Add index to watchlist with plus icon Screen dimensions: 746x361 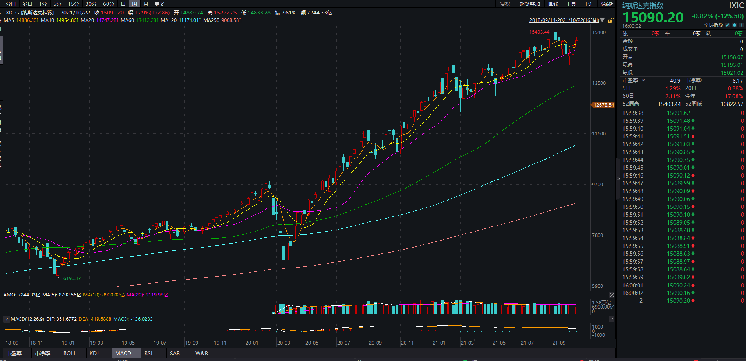741,25
